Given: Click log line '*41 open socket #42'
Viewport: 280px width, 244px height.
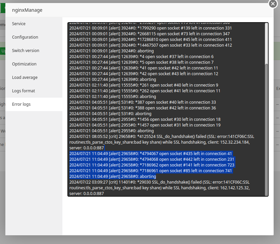Looking at the screenshot, I should click(144, 68).
